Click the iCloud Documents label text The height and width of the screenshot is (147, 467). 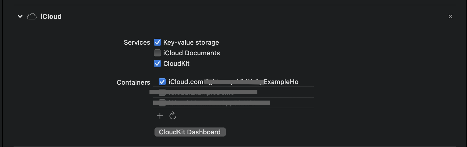click(191, 53)
